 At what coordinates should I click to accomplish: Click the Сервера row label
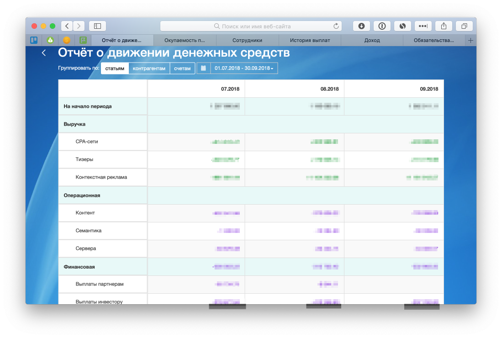pos(86,248)
